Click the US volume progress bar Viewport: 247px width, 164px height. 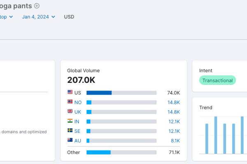click(x=121, y=93)
